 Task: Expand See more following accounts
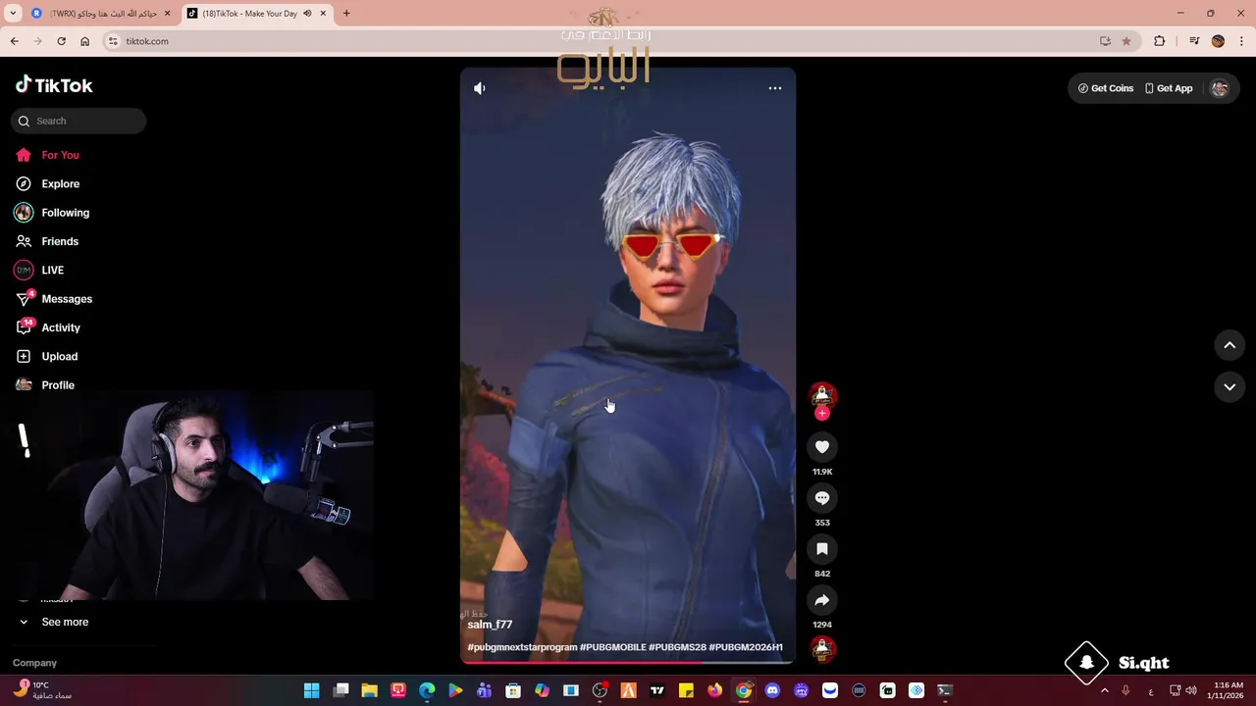[65, 622]
